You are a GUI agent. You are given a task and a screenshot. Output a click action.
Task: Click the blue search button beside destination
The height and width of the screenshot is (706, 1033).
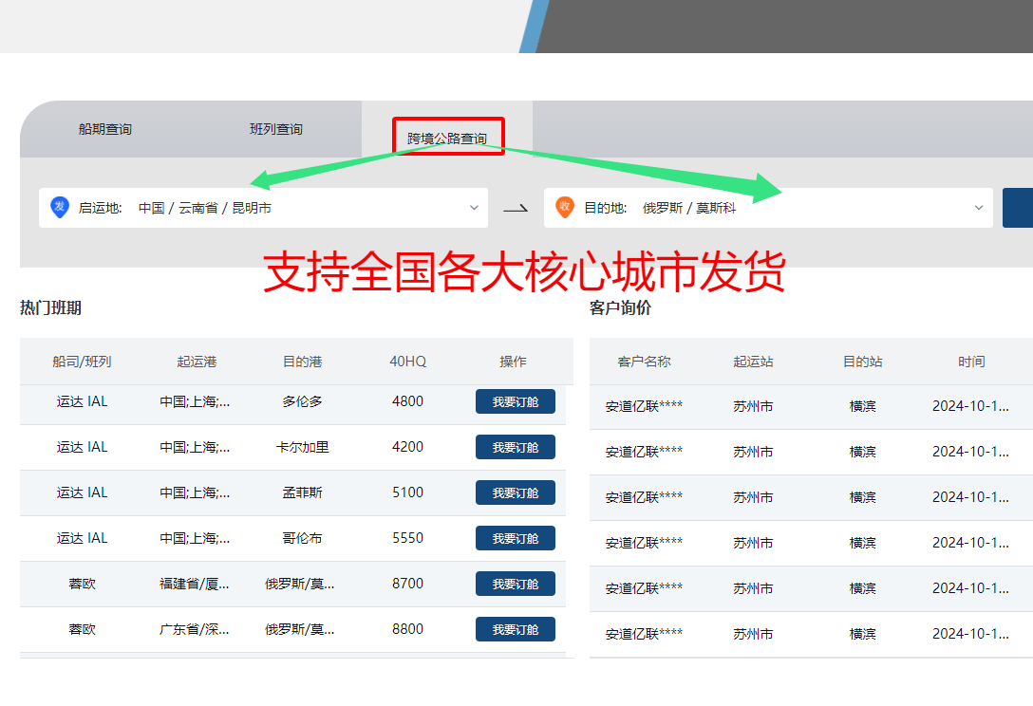coord(1017,208)
